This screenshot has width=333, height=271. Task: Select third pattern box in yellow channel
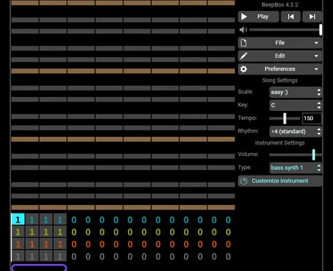click(x=46, y=232)
